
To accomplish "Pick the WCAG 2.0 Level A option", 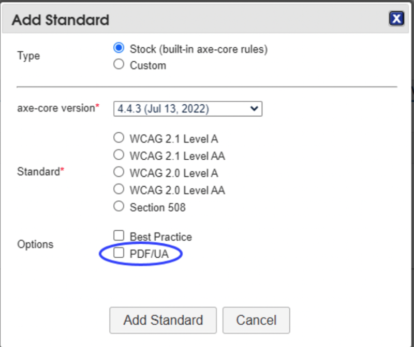I will [x=119, y=172].
